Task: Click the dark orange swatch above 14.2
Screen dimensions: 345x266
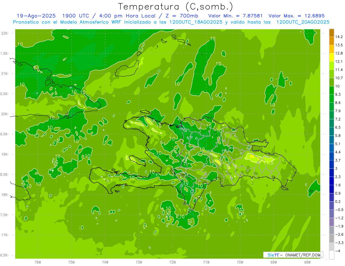Action: (331, 33)
